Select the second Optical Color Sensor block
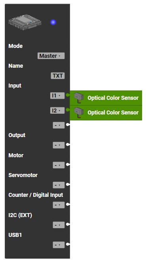The image size is (148, 263). pos(106,113)
